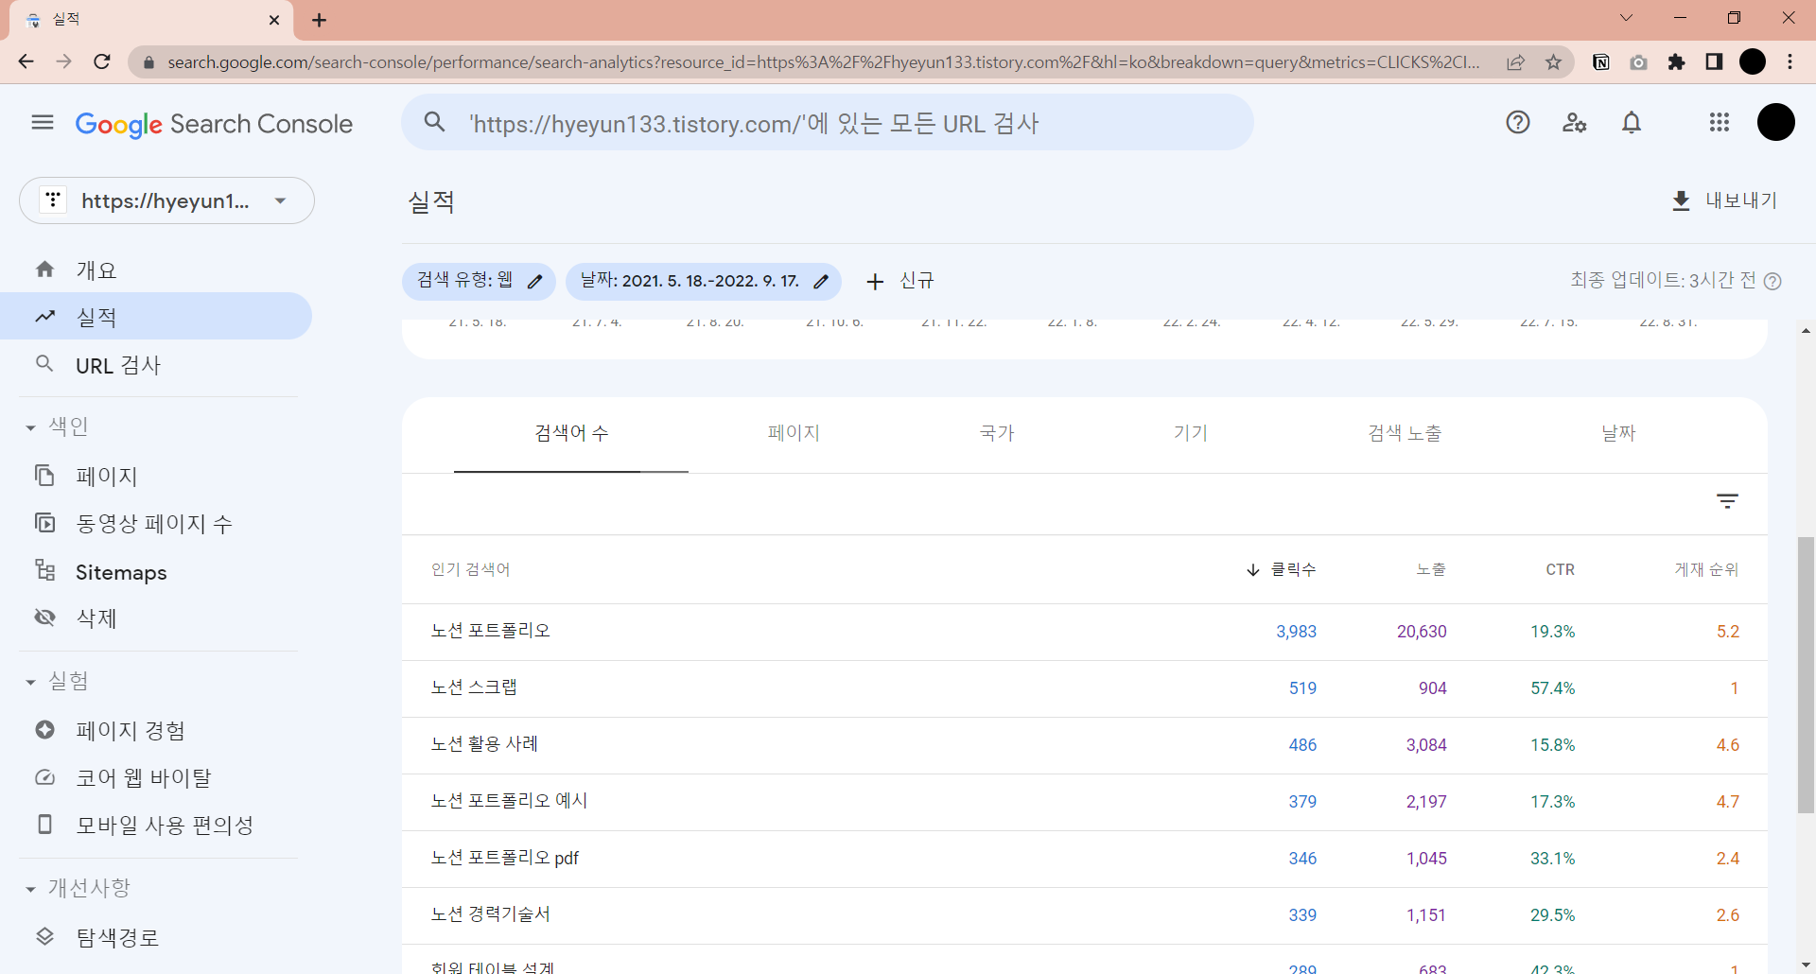Go to 개요 overview page
Image resolution: width=1816 pixels, height=974 pixels.
coord(156,270)
